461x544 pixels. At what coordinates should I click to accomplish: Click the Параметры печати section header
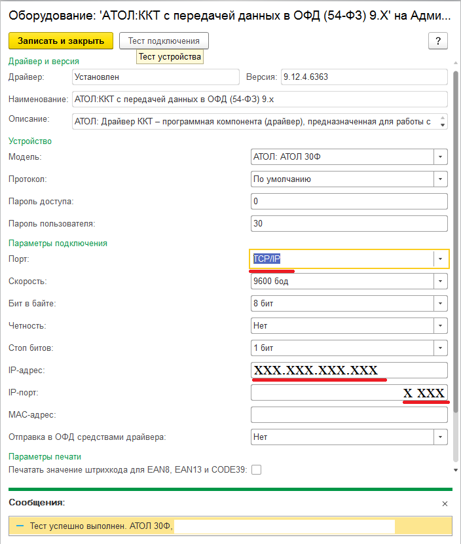(45, 456)
